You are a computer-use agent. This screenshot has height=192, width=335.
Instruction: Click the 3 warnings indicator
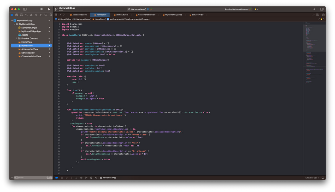(x=256, y=9)
